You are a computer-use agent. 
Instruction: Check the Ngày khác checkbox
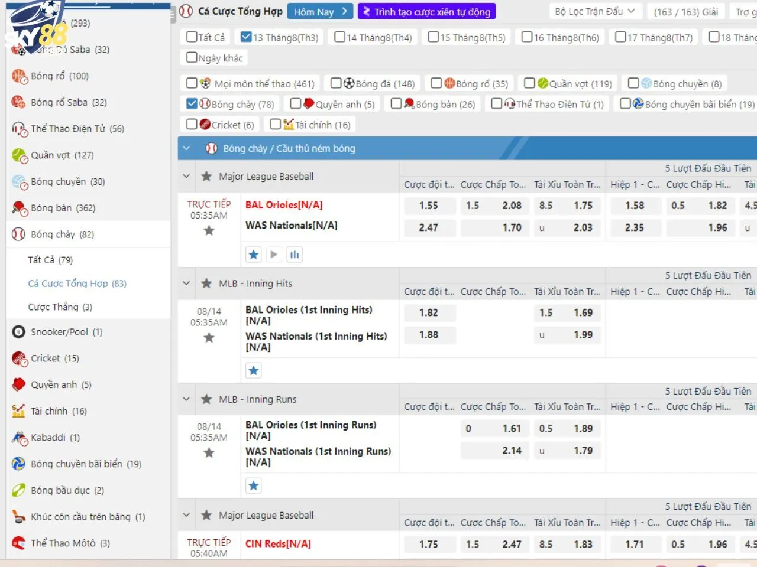pos(192,57)
